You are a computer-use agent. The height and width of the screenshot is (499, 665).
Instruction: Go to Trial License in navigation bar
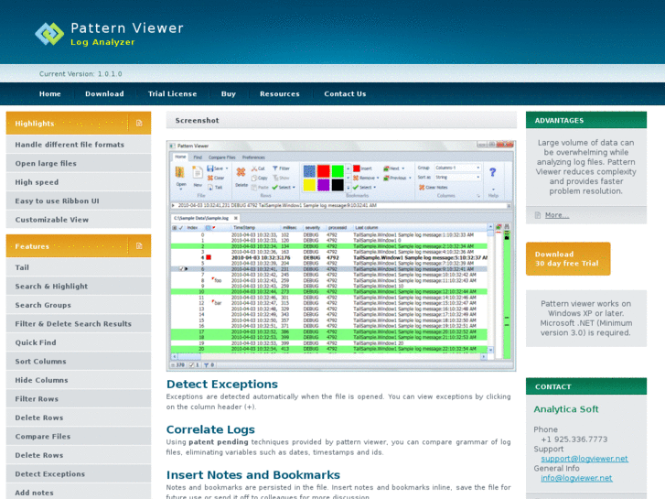[x=172, y=94]
